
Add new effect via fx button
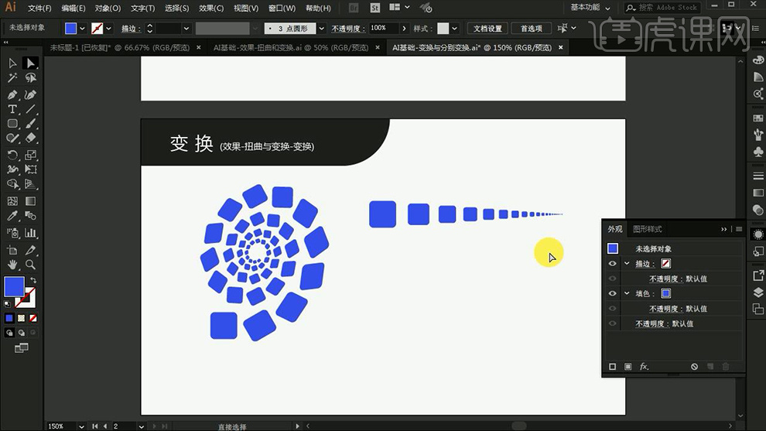point(644,367)
